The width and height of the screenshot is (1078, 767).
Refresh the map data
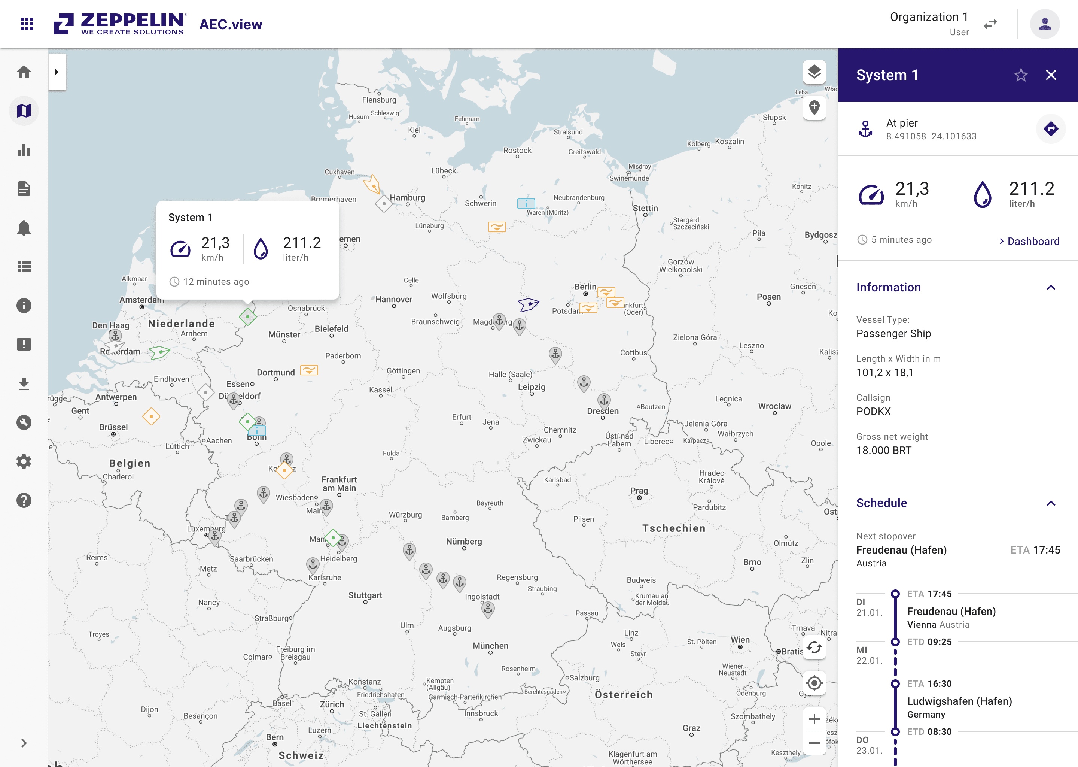point(814,647)
